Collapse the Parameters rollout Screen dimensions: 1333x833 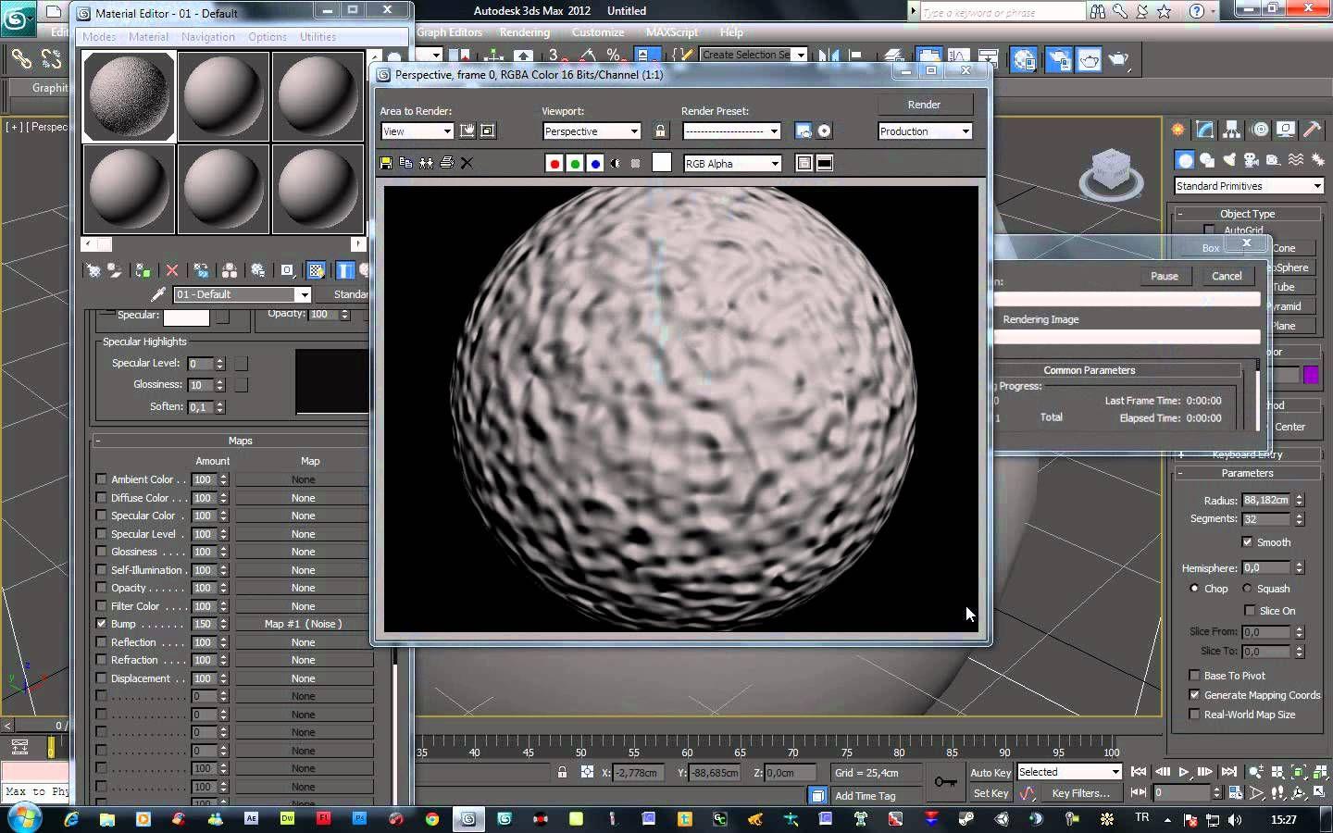click(1247, 473)
